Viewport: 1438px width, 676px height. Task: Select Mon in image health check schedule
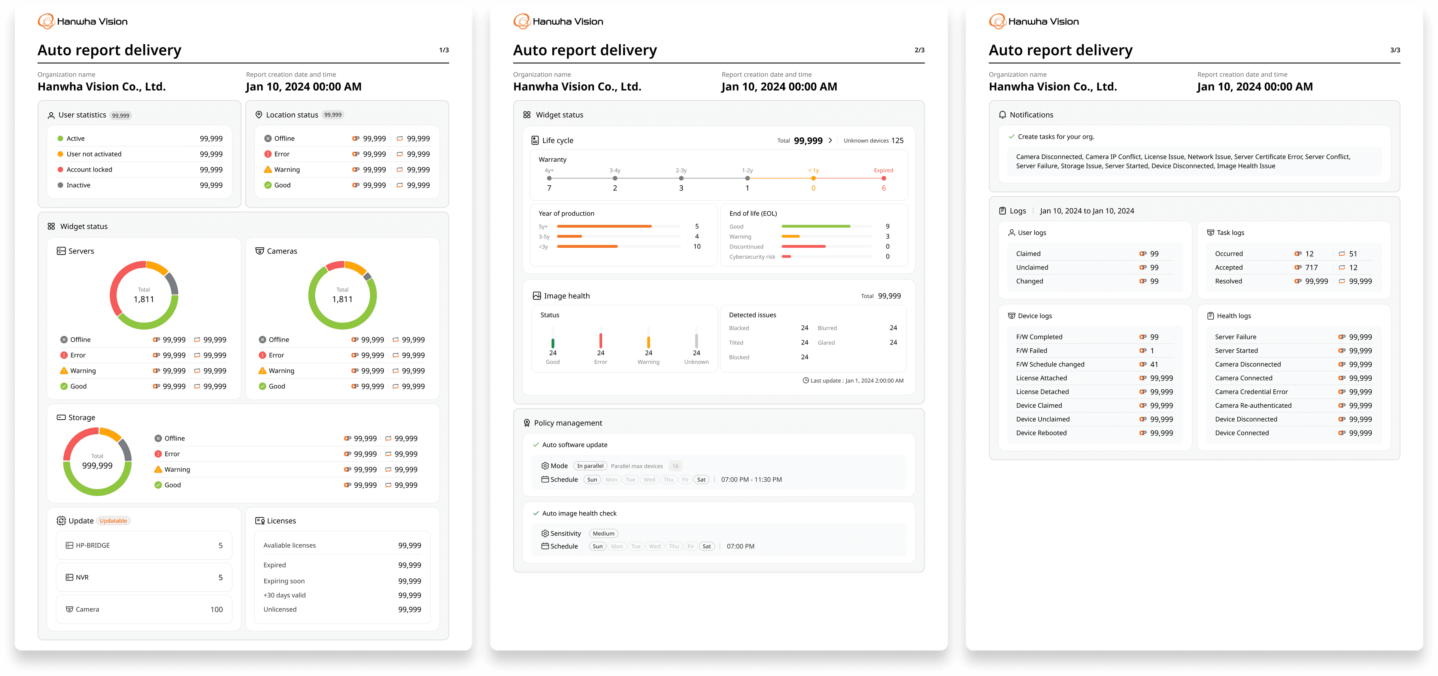[x=617, y=546]
